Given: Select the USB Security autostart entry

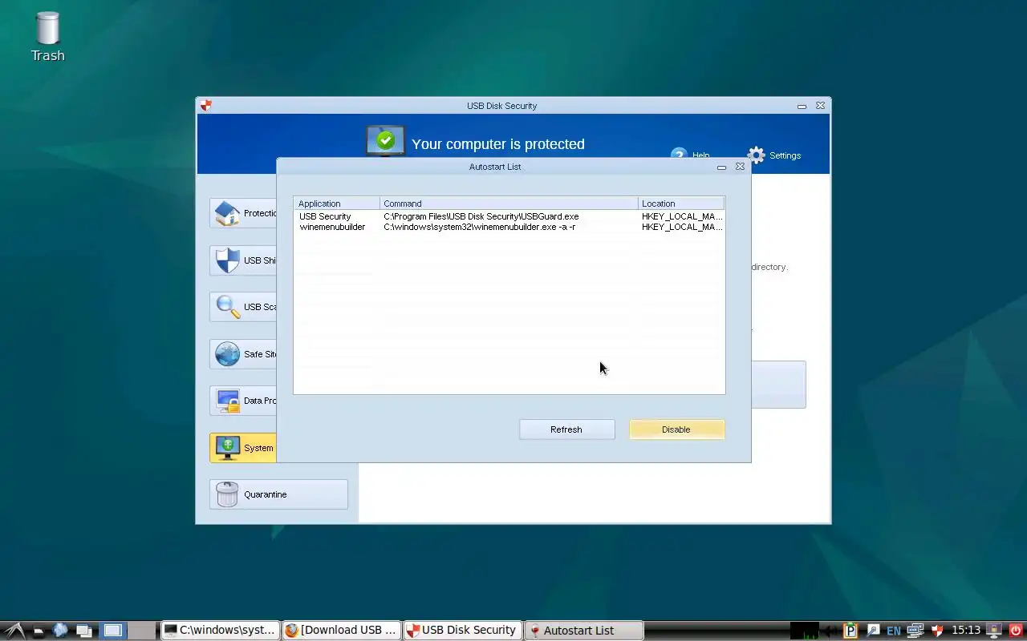Looking at the screenshot, I should click(x=509, y=216).
